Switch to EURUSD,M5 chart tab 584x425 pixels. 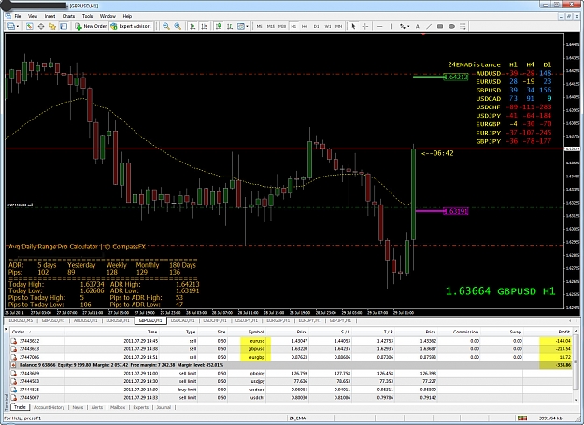point(21,320)
